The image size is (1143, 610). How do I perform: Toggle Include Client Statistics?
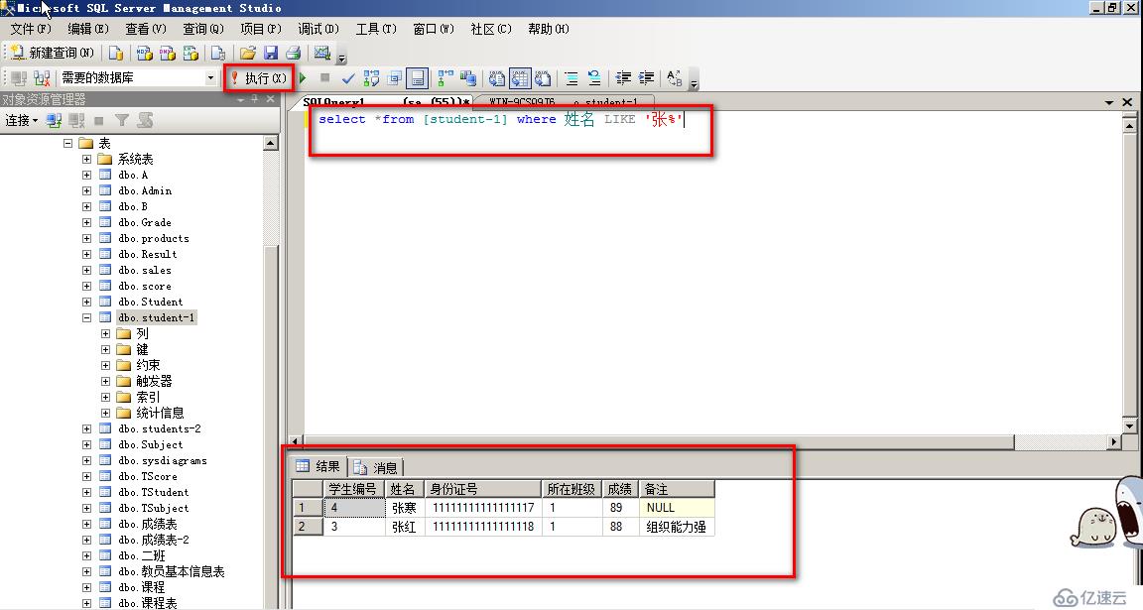tap(468, 78)
